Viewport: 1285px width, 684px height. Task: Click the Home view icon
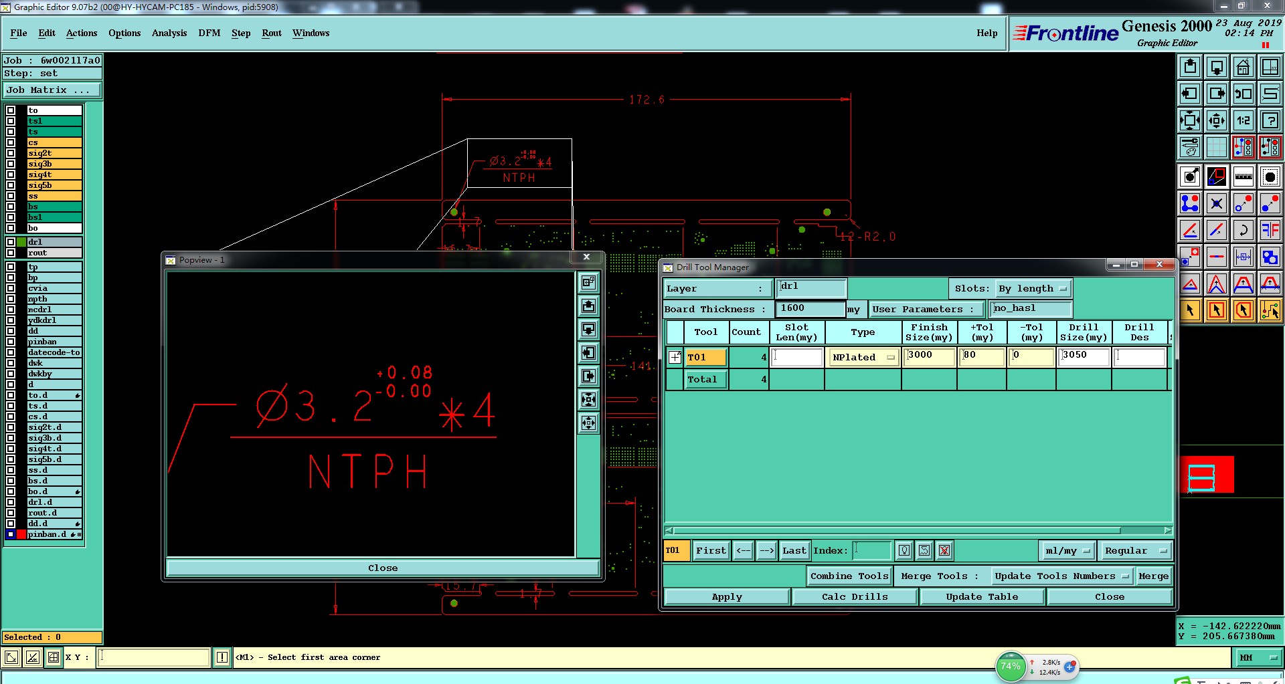1243,67
